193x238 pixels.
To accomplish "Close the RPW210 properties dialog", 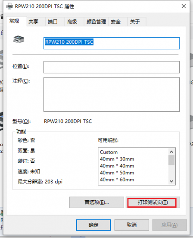I will [184, 6].
